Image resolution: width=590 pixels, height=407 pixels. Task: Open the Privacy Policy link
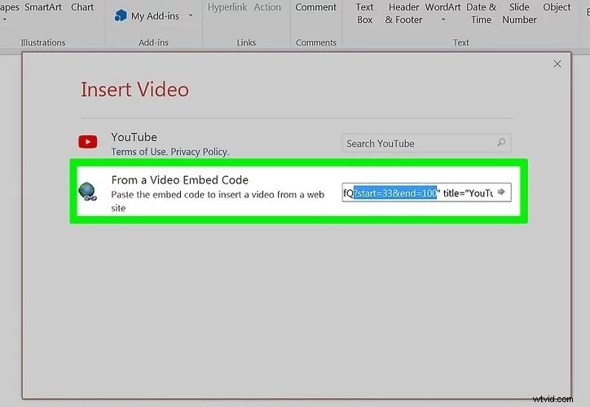click(200, 152)
